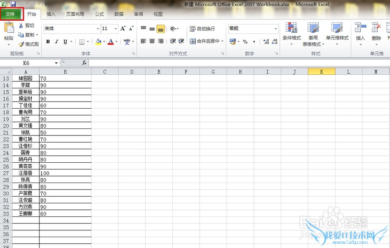
Task: Click the 复制 (Copy) button
Action: pyautogui.click(x=27, y=35)
